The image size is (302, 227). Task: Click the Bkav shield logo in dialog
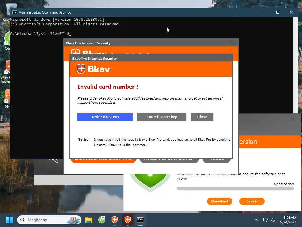(81, 69)
